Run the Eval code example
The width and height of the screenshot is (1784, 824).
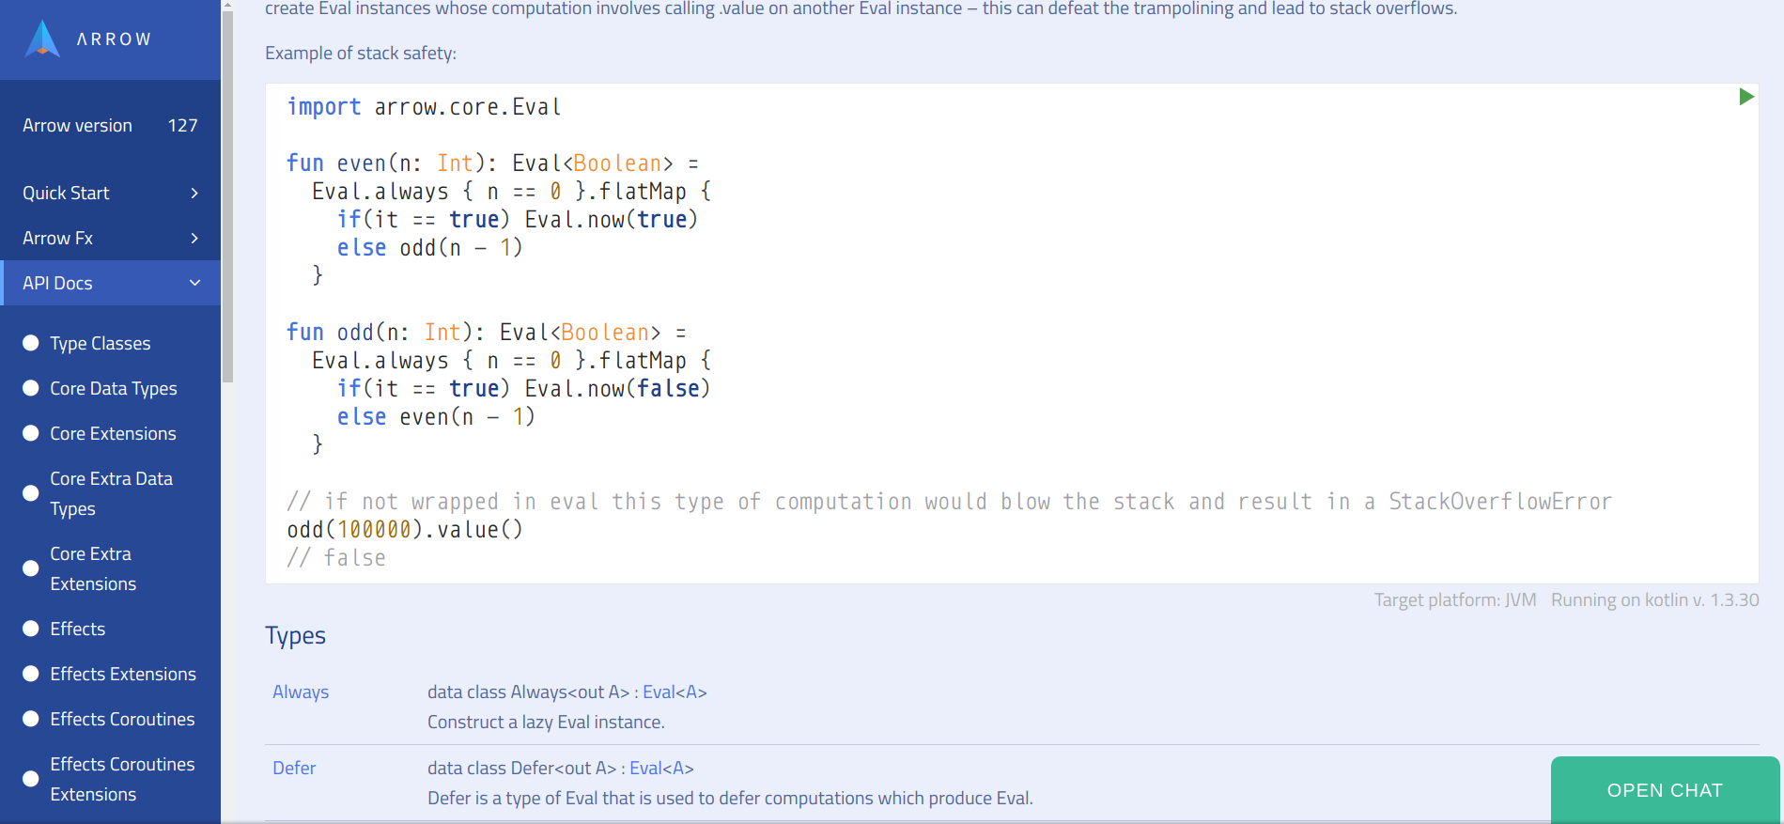1745,97
